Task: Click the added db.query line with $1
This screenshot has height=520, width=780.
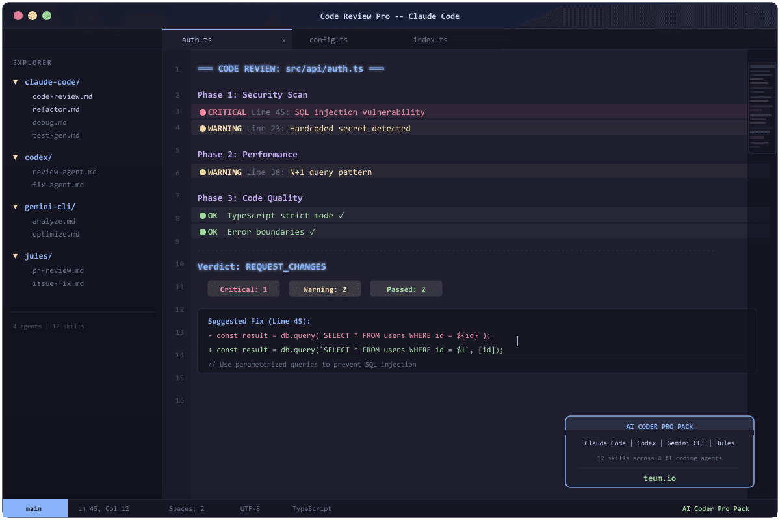Action: [x=356, y=350]
